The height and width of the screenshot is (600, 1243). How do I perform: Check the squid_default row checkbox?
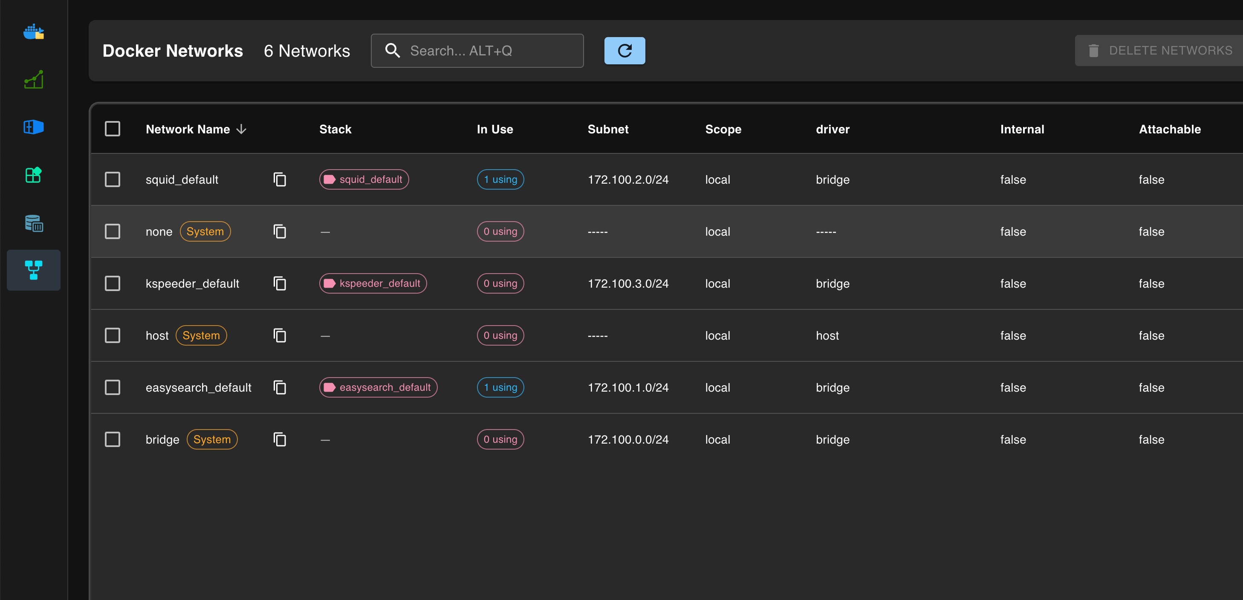pyautogui.click(x=113, y=179)
